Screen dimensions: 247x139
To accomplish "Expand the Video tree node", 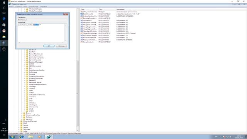I will (x=24, y=93).
